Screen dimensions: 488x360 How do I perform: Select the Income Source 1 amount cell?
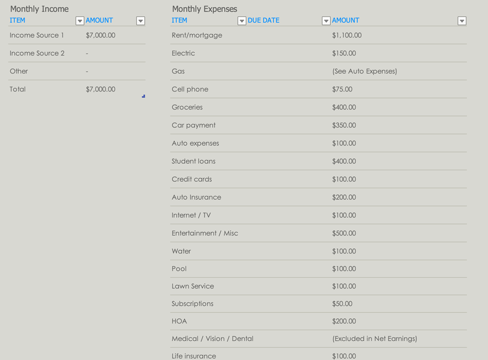tap(101, 36)
